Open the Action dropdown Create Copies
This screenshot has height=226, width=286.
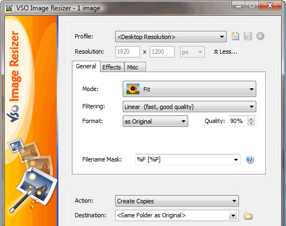pos(177,201)
